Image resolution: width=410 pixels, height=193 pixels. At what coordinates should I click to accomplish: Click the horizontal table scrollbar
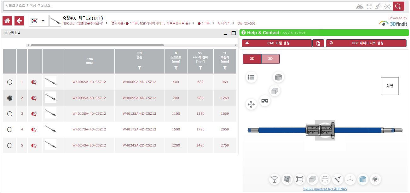point(97,45)
